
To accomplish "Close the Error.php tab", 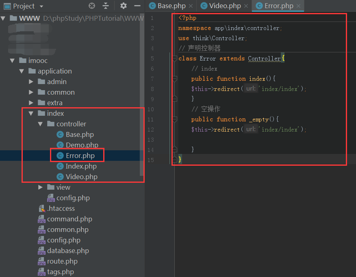I will click(299, 6).
